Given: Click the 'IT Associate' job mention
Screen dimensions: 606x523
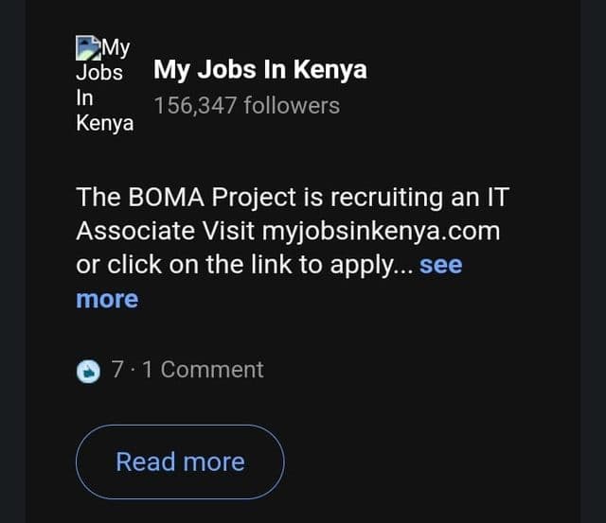Looking at the screenshot, I should pyautogui.click(x=293, y=214).
